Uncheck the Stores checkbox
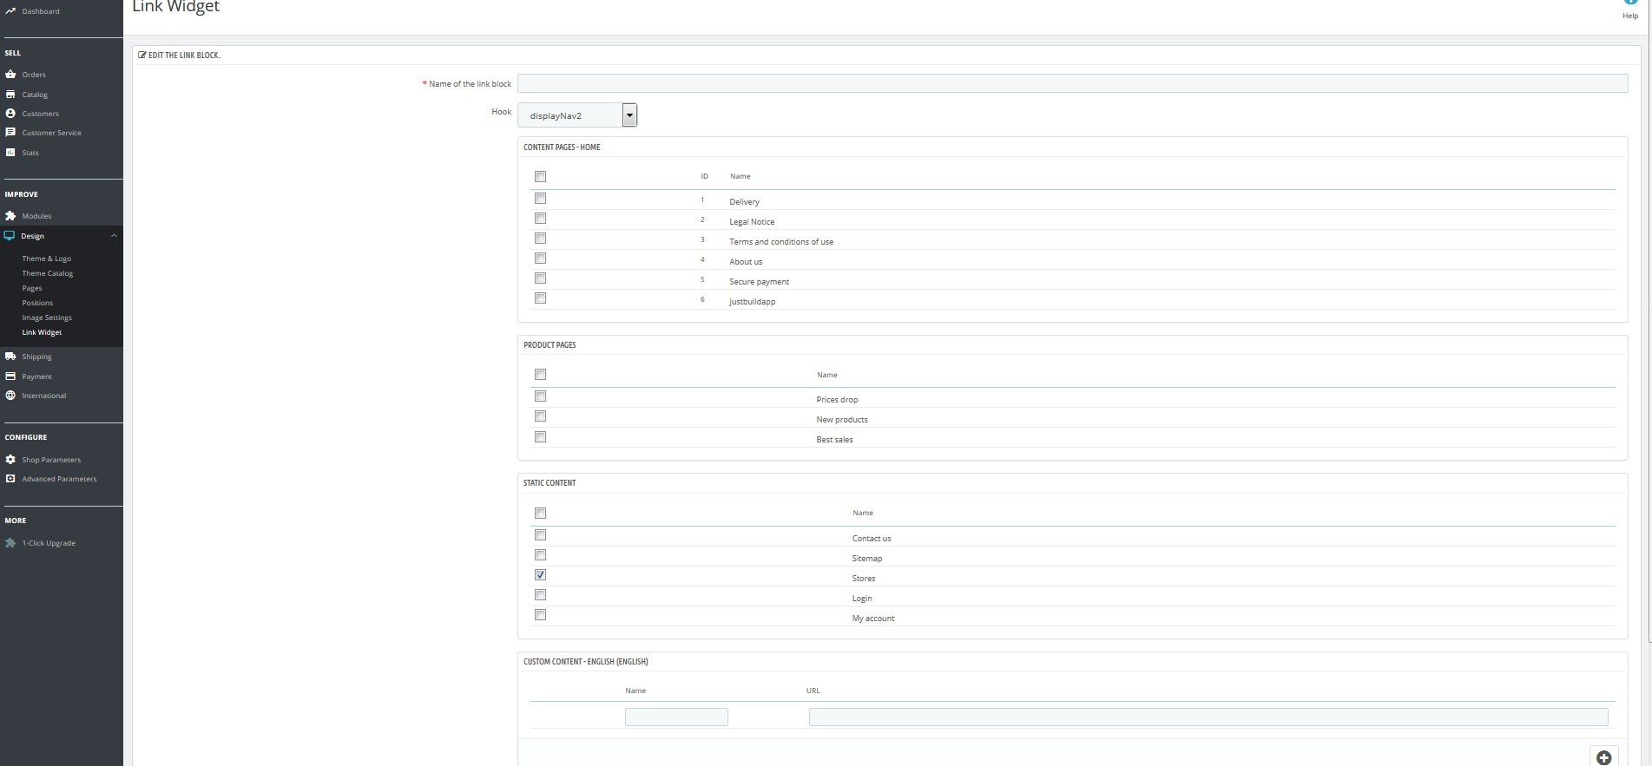This screenshot has height=766, width=1652. coord(540,575)
